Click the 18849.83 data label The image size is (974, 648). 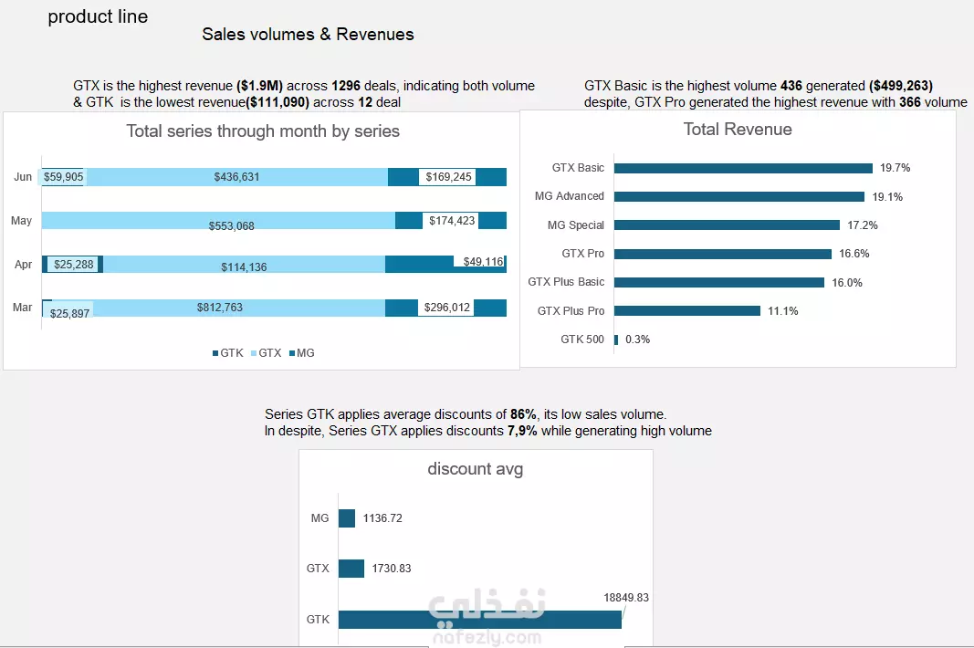[x=626, y=598]
